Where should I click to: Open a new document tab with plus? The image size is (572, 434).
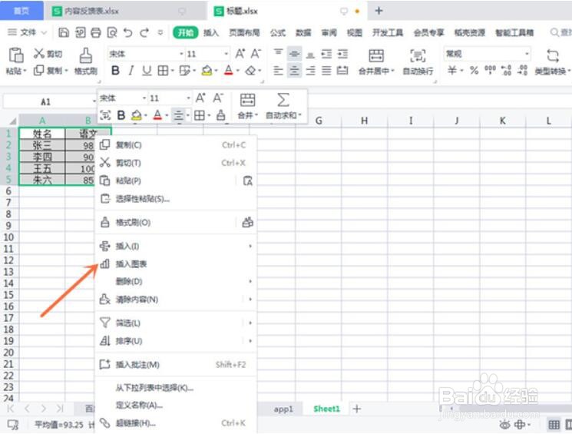(x=379, y=11)
